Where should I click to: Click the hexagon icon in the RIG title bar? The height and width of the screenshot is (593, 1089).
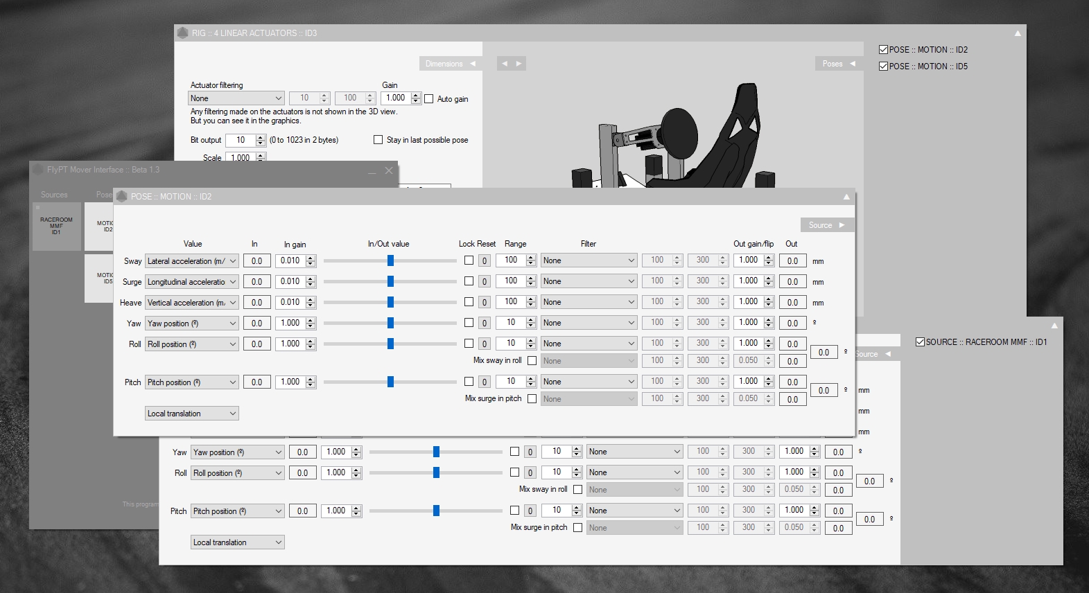(183, 33)
